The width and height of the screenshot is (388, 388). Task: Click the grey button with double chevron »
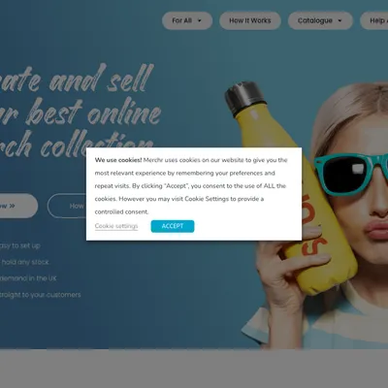pyautogui.click(x=17, y=206)
